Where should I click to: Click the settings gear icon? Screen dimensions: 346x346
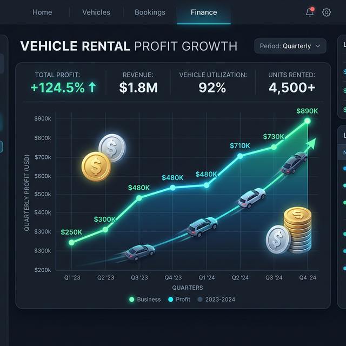point(327,12)
